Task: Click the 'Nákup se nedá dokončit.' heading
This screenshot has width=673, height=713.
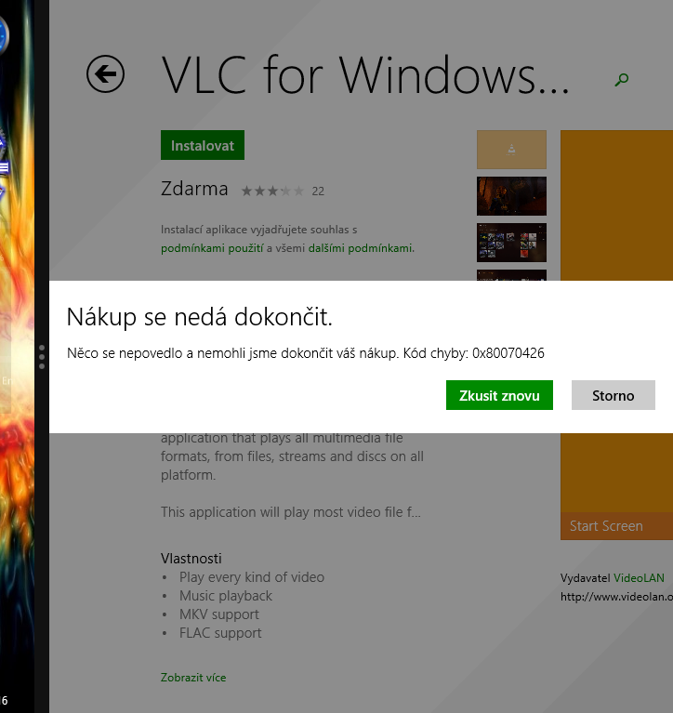Action: pyautogui.click(x=199, y=317)
